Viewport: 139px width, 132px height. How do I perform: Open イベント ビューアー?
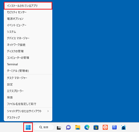click(x=28, y=25)
